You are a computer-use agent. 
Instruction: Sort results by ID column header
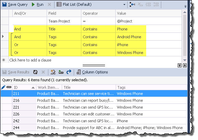24,87
